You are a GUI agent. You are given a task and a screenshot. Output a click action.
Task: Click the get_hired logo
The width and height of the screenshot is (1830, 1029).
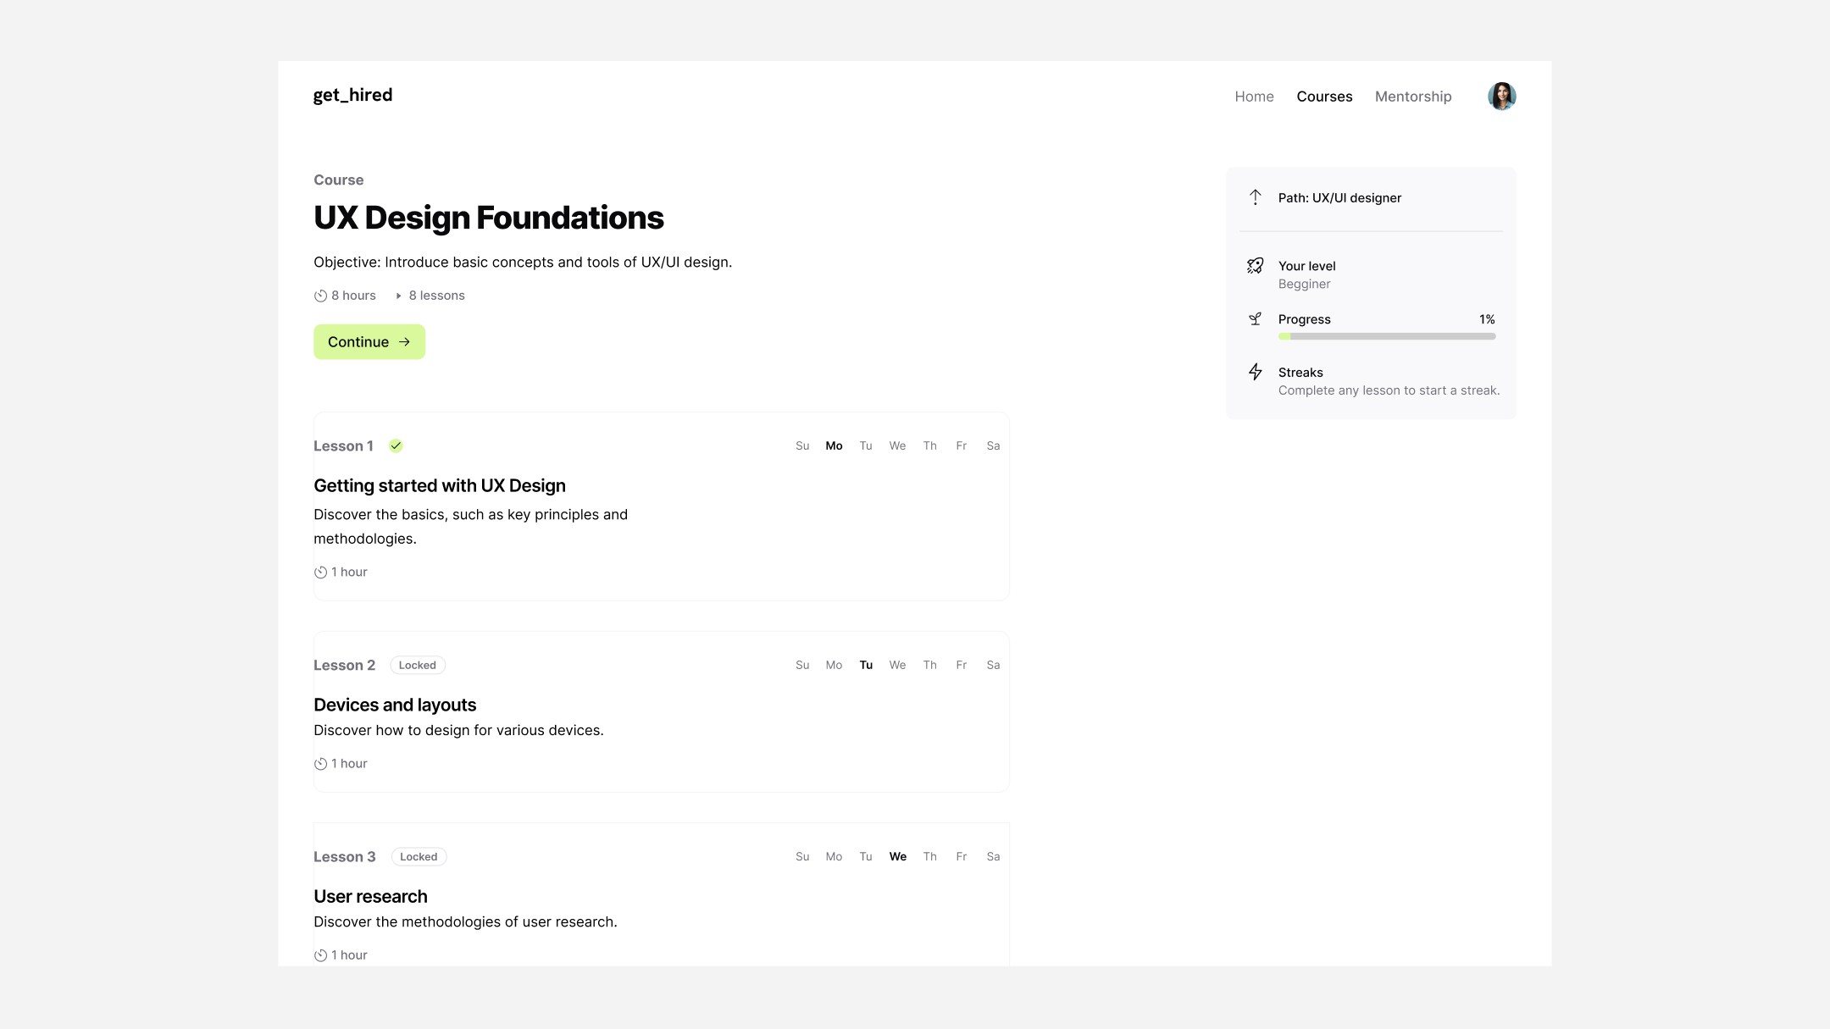[352, 95]
